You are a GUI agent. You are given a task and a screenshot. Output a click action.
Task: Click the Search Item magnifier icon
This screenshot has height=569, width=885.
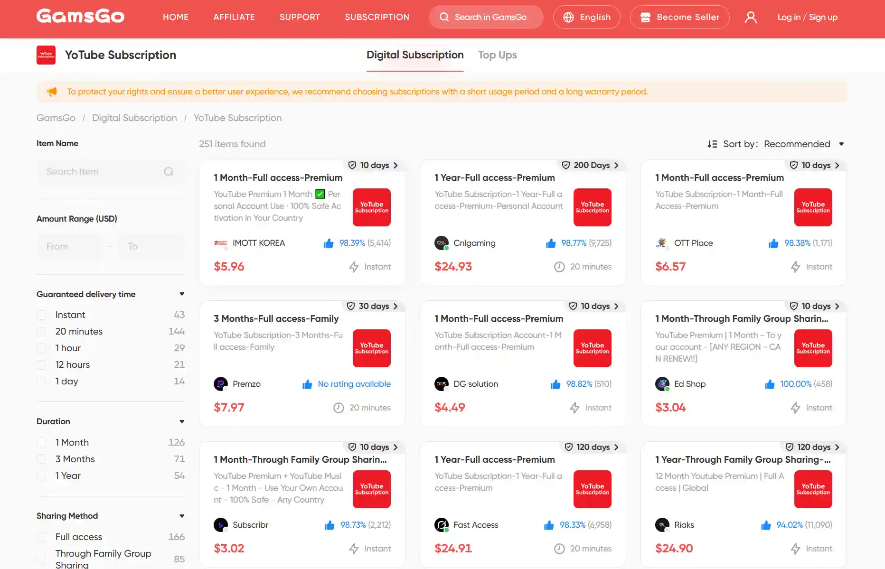pos(169,172)
